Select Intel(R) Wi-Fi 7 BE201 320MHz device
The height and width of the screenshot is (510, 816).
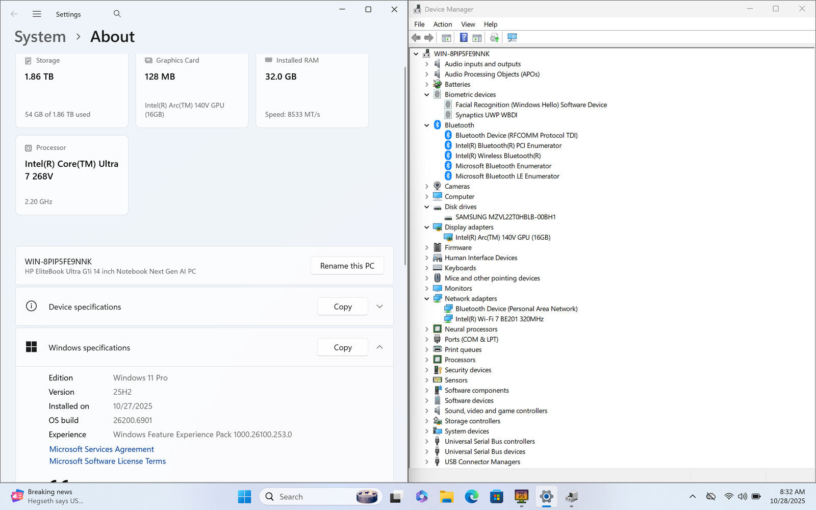499,319
